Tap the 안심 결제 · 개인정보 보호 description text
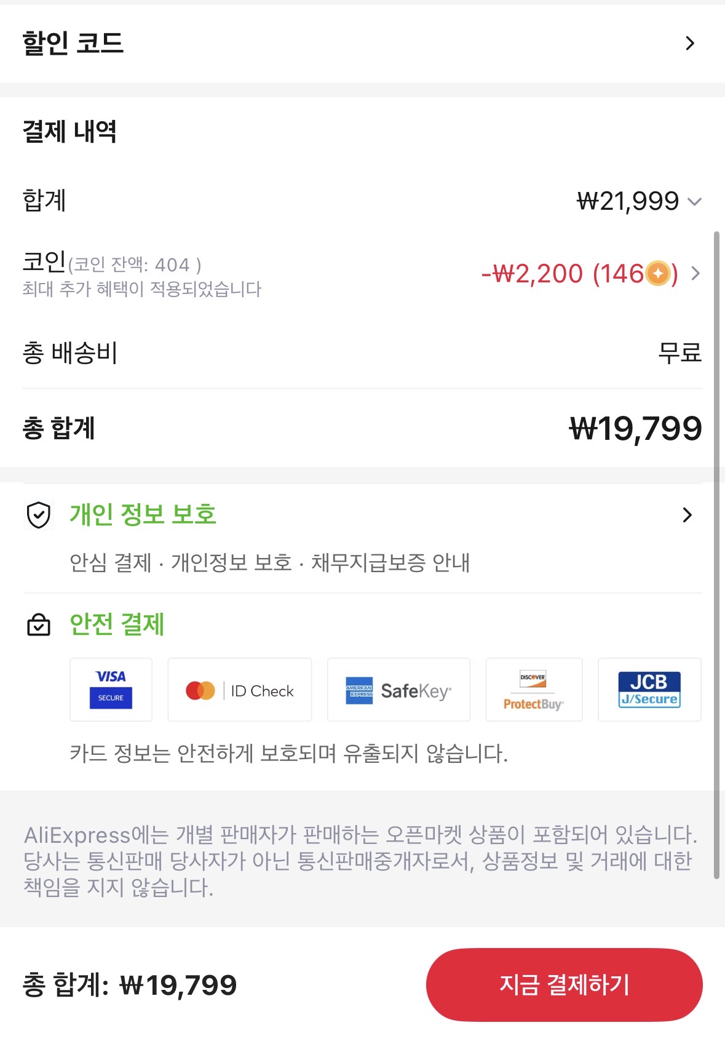The height and width of the screenshot is (1044, 725). pyautogui.click(x=269, y=562)
